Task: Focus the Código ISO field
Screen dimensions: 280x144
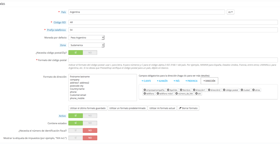Action: pyautogui.click(x=173, y=22)
